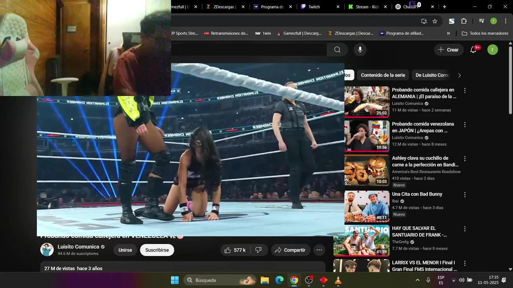This screenshot has width=513, height=288.
Task: Open more actions ellipsis under the video
Action: click(x=319, y=250)
